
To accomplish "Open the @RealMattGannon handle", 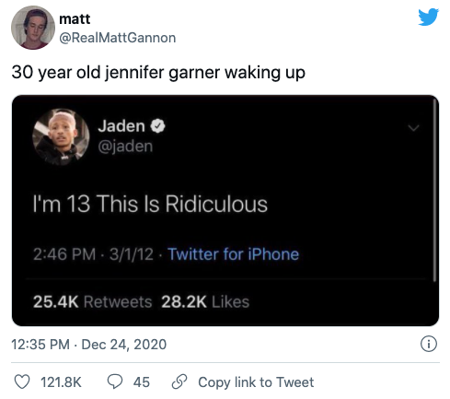I will pyautogui.click(x=118, y=38).
